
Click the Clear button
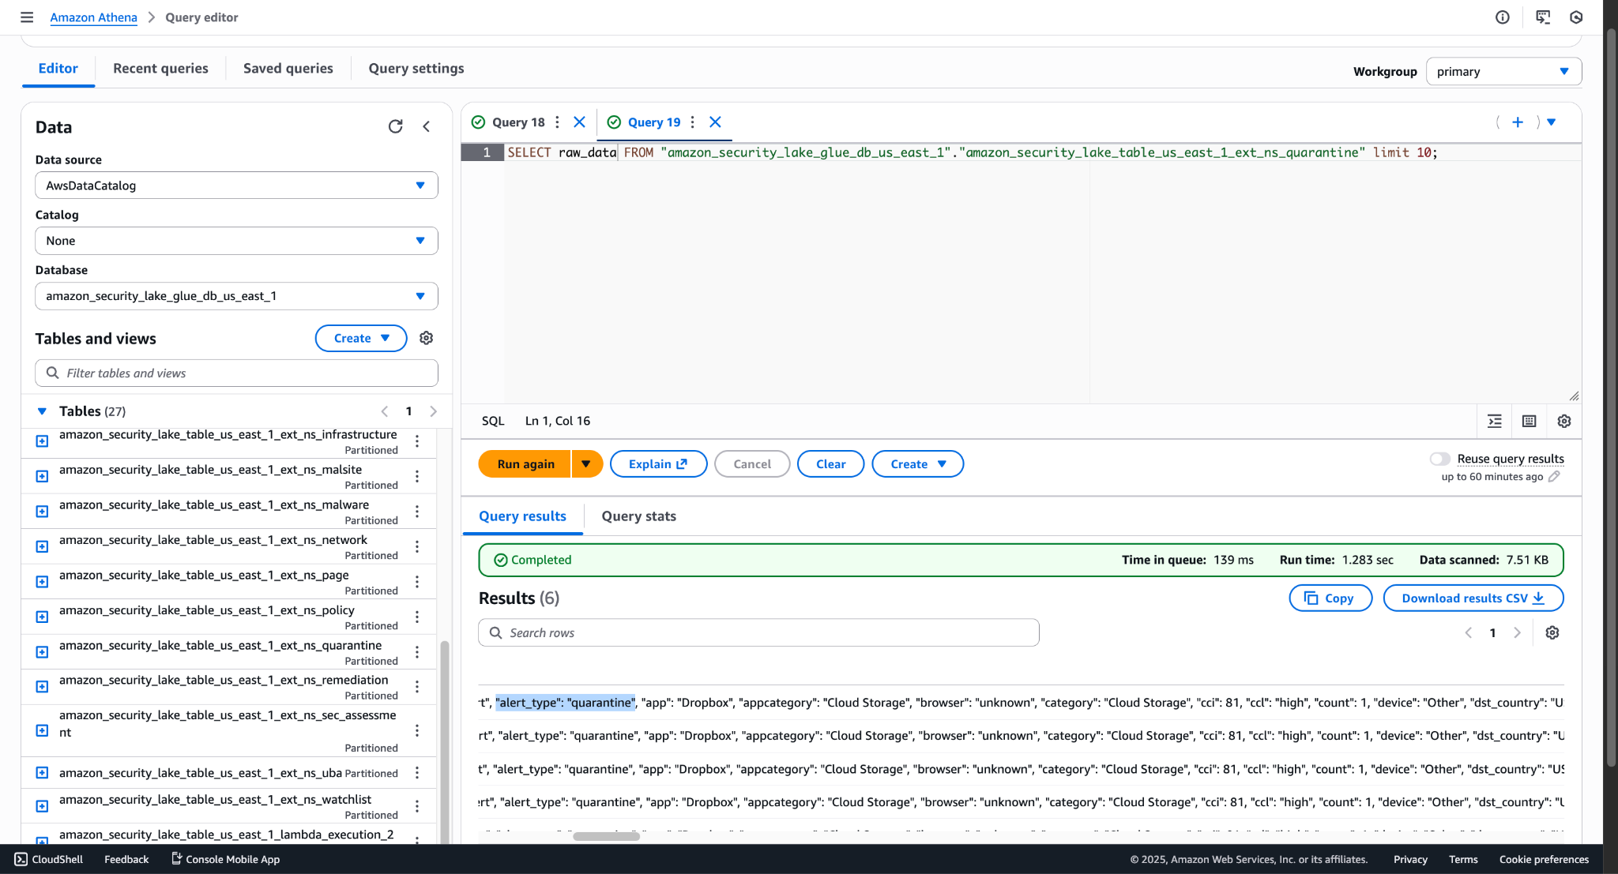(x=830, y=463)
